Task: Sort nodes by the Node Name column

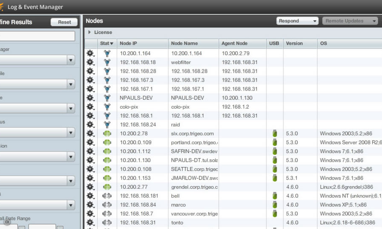Action: click(x=193, y=43)
